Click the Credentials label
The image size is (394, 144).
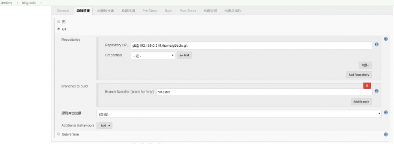113,55
